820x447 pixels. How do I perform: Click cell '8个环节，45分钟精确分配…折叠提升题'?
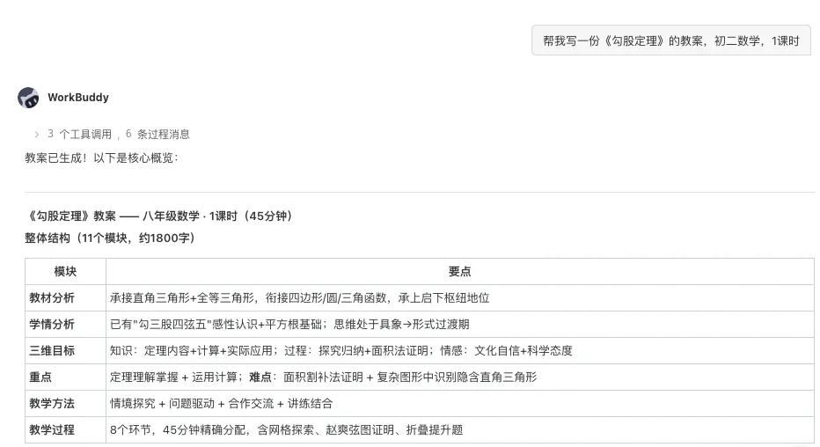459,429
